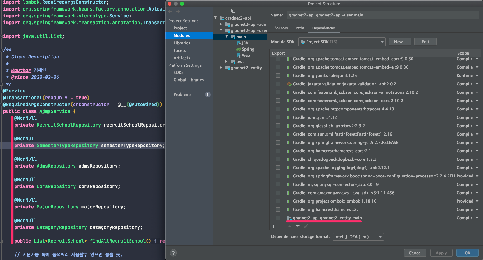Click the OK button
This screenshot has height=260, width=483.
tap(467, 253)
